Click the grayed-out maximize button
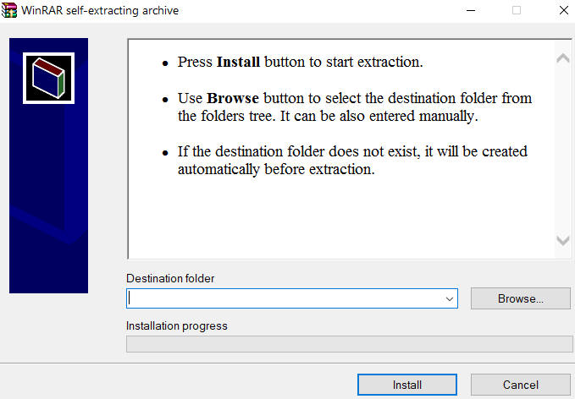This screenshot has width=575, height=399. pos(516,10)
